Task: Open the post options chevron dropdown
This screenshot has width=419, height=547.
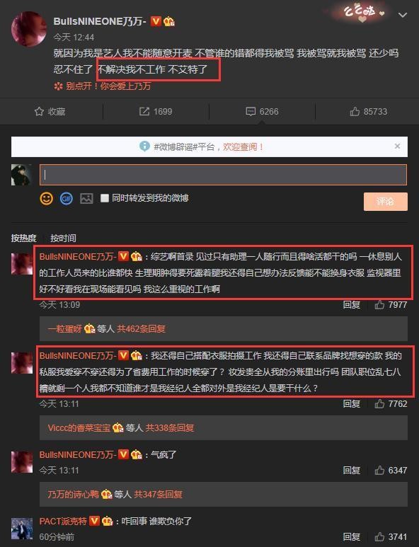Action: [x=403, y=15]
